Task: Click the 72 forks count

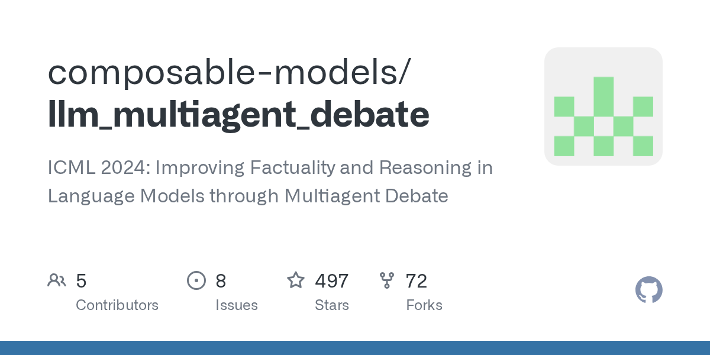Action: [416, 281]
